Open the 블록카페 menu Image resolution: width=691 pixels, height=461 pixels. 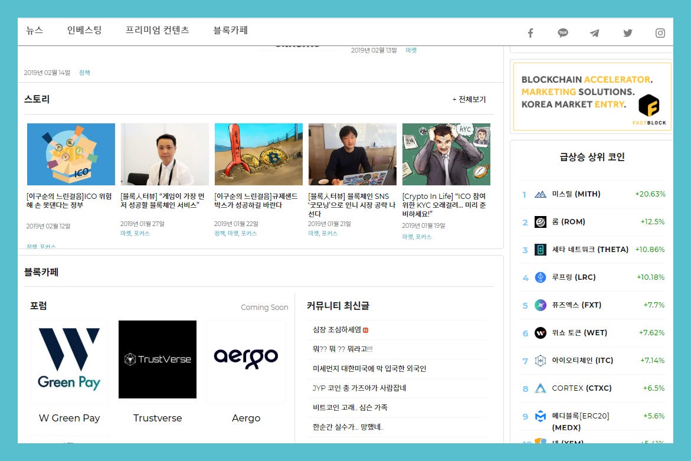click(x=231, y=30)
